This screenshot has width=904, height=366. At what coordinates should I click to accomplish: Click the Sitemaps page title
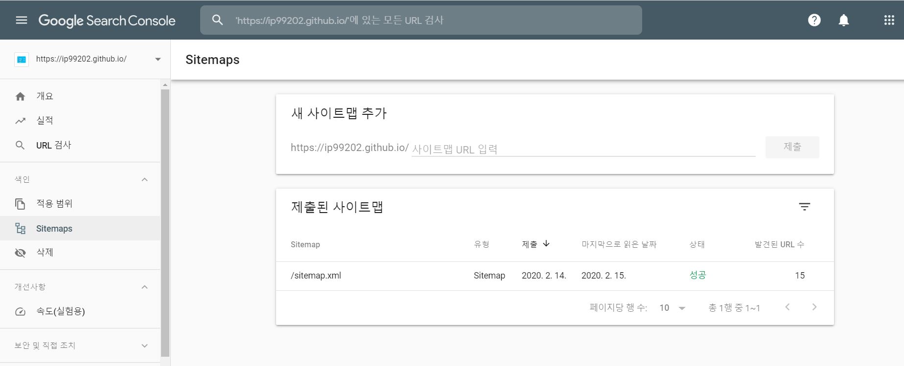(x=212, y=60)
